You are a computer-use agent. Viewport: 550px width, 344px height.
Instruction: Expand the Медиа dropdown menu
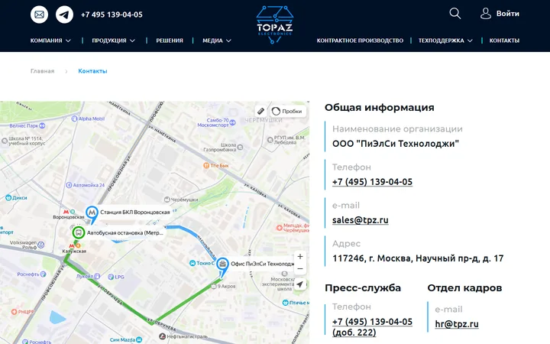(217, 41)
